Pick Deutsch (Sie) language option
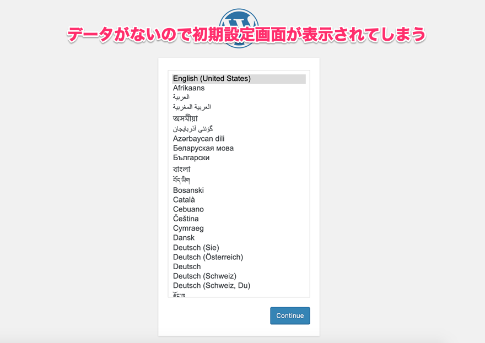 (x=196, y=248)
